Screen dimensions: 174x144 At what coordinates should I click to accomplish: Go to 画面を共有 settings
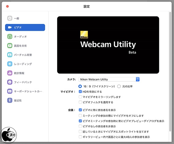click(25, 46)
